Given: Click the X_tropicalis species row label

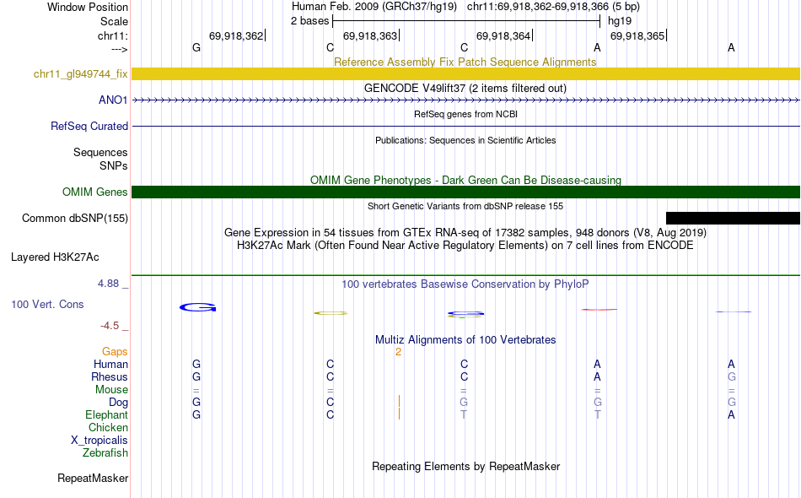Looking at the screenshot, I should 99,441.
